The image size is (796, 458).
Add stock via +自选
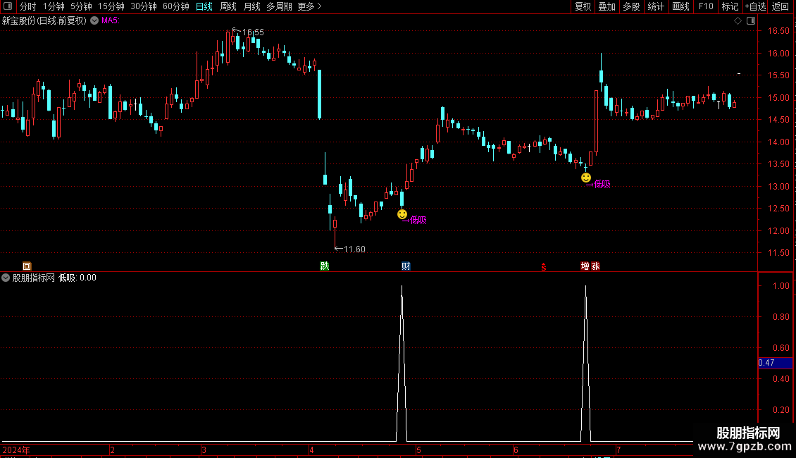click(x=755, y=6)
